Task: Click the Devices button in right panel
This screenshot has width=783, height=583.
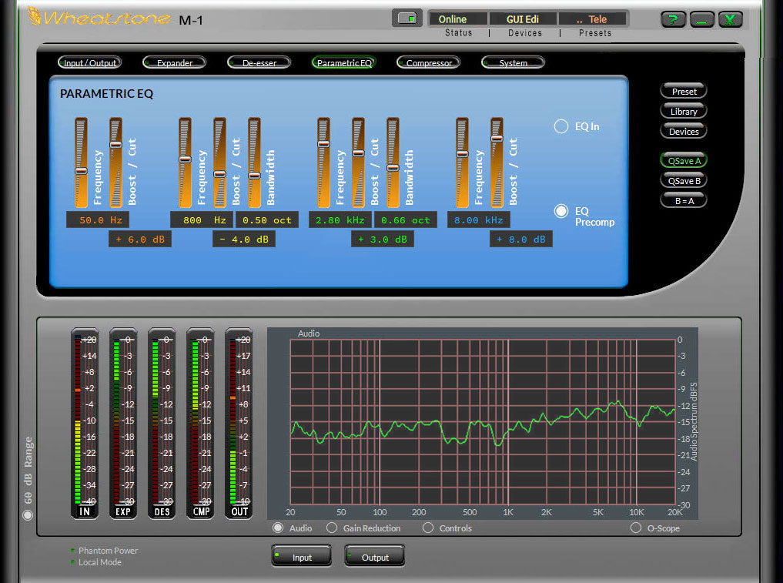Action: pos(684,132)
